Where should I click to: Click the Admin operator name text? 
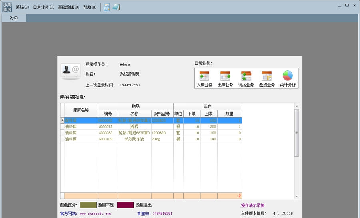pyautogui.click(x=125, y=64)
